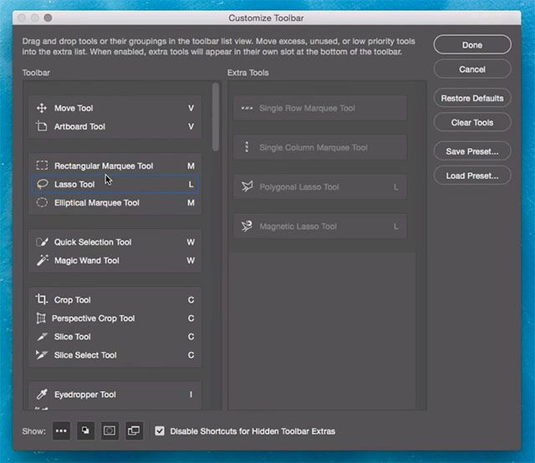
Task: Click the Polygonal Lasso Tool icon
Action: [x=247, y=186]
